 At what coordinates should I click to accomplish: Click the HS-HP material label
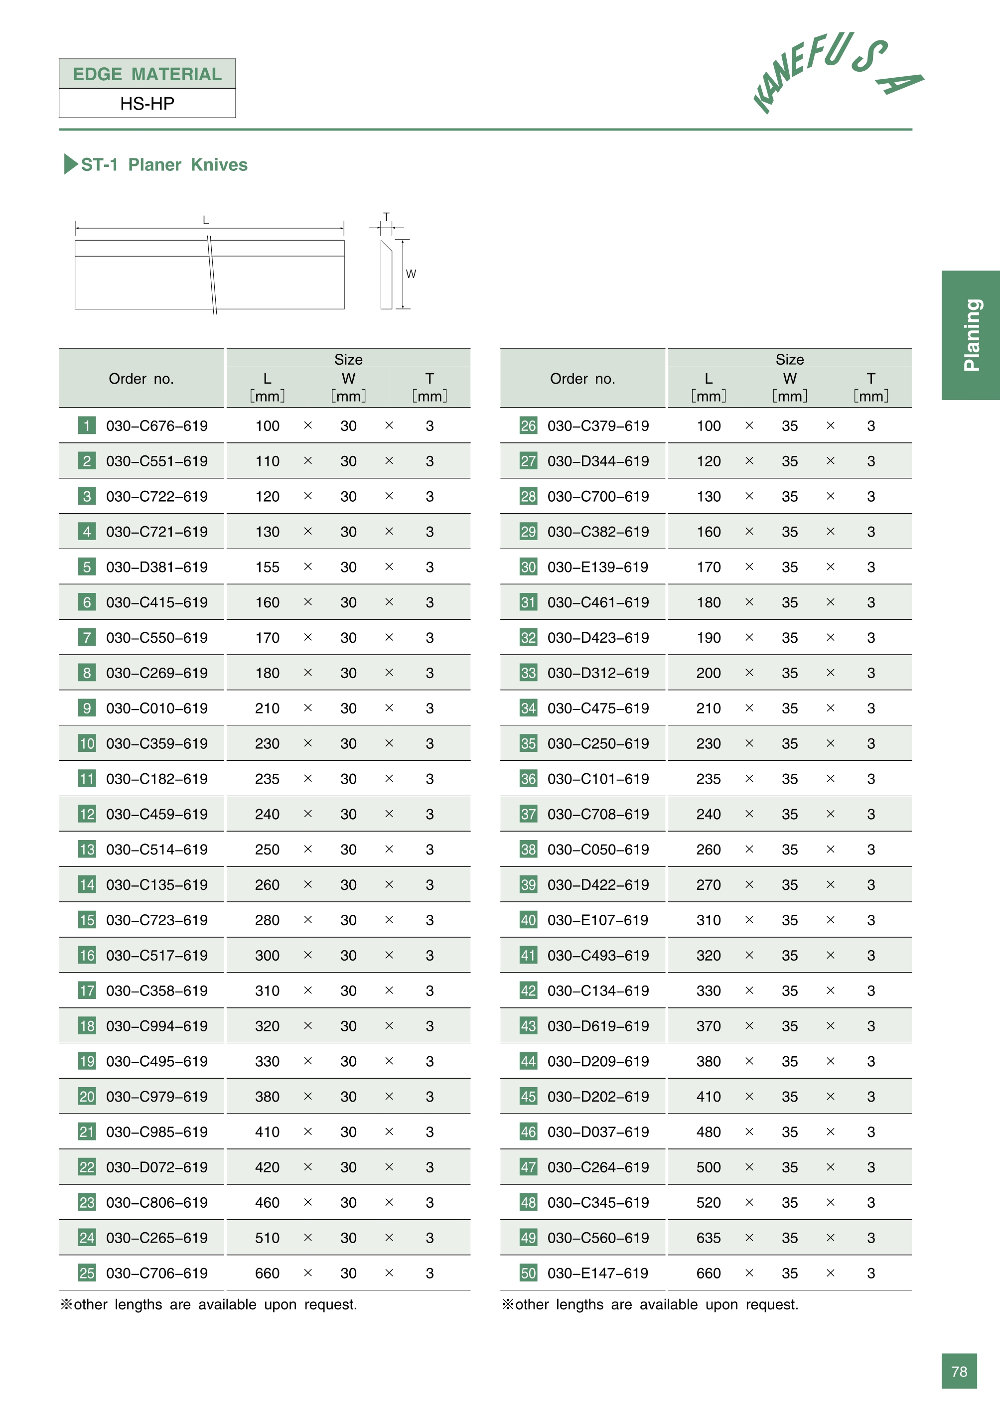tap(147, 104)
